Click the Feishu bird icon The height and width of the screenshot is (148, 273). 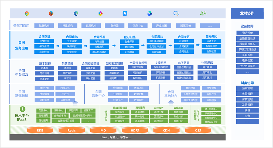pyautogui.click(x=150, y=13)
